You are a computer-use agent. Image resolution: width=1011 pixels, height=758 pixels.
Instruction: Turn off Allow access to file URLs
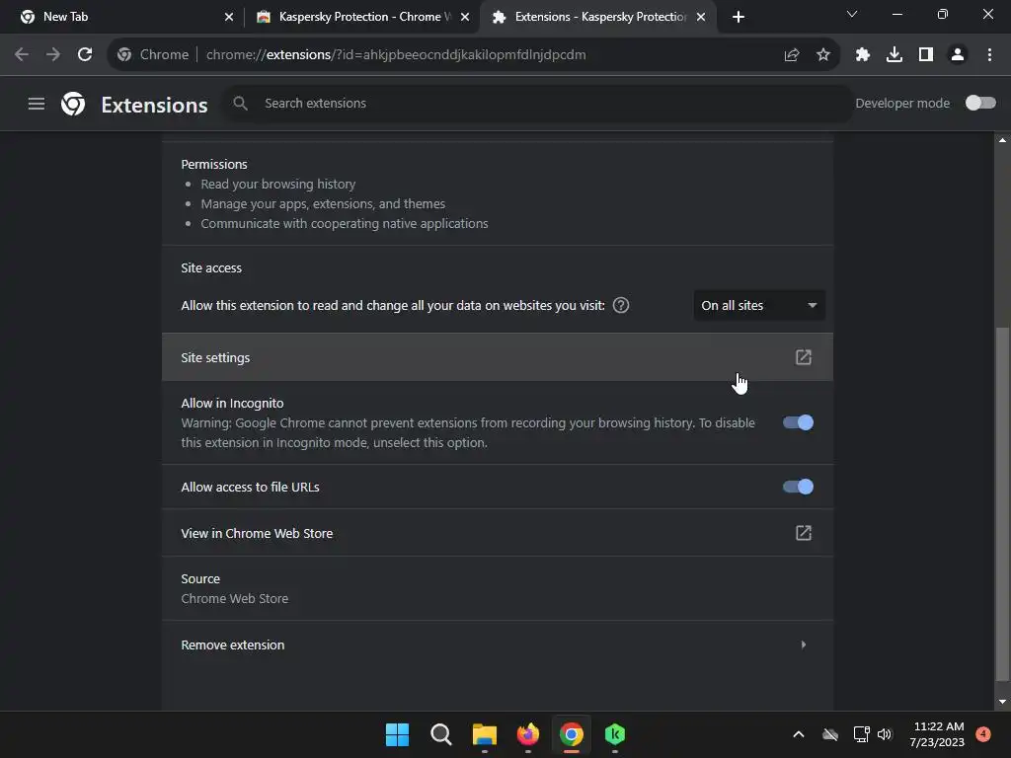click(x=798, y=487)
